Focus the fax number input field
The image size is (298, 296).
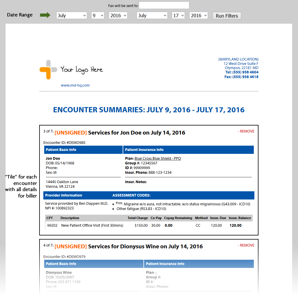pyautogui.click(x=164, y=5)
